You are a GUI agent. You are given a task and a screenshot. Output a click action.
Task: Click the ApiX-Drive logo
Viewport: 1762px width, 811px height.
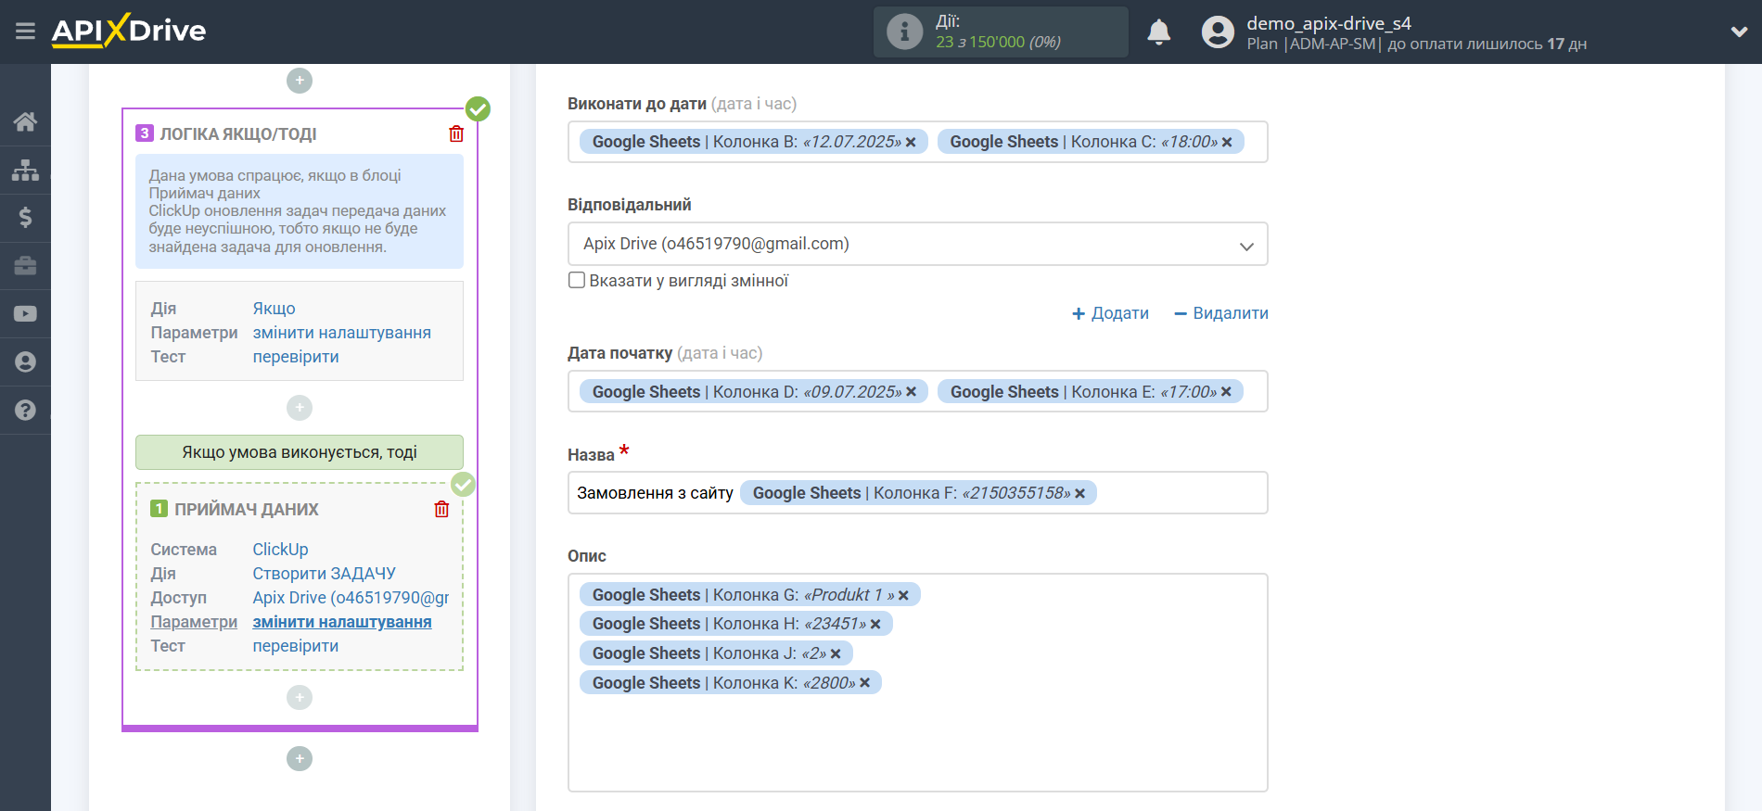[x=129, y=31]
